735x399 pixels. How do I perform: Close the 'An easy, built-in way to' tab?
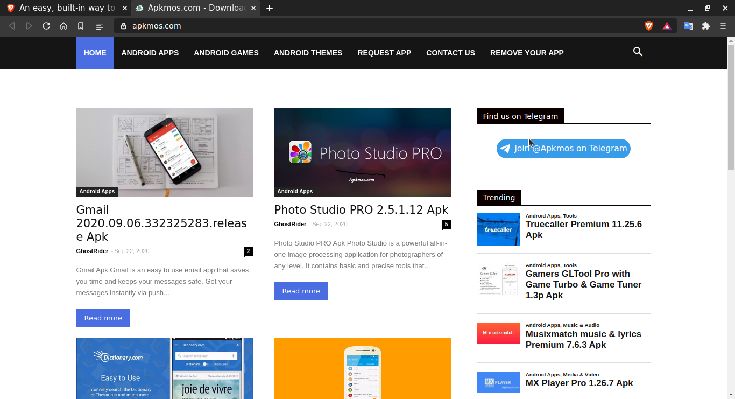click(x=124, y=8)
